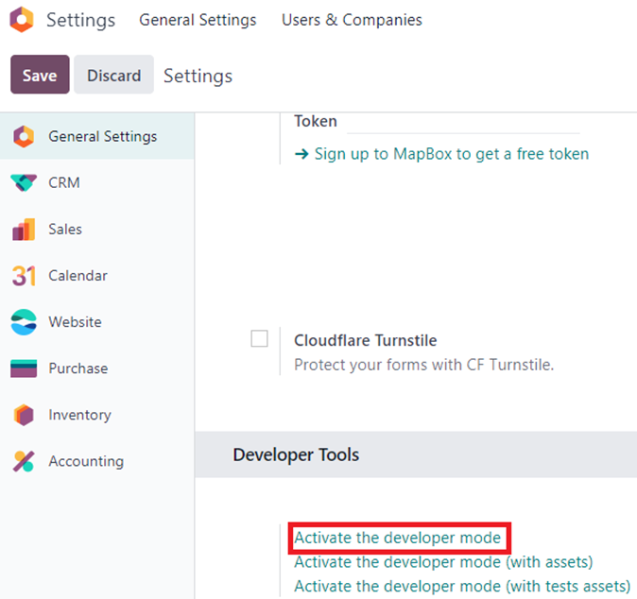Image resolution: width=637 pixels, height=599 pixels.
Task: Open the General Settings top menu
Action: [198, 20]
